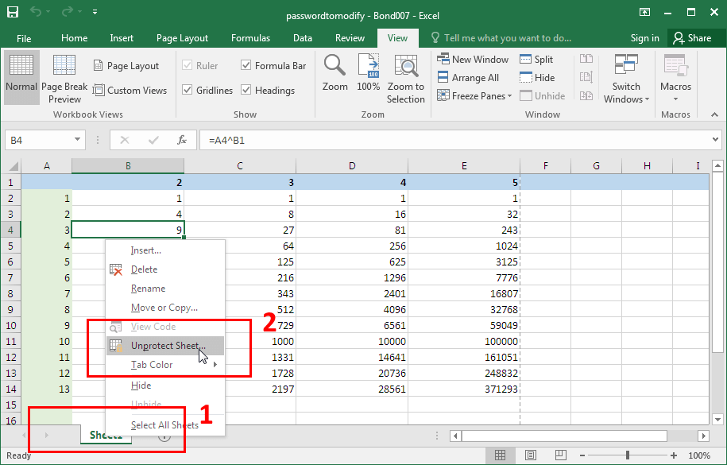Click Insert Function fx icon
Screen dimensions: 727x465
click(182, 140)
